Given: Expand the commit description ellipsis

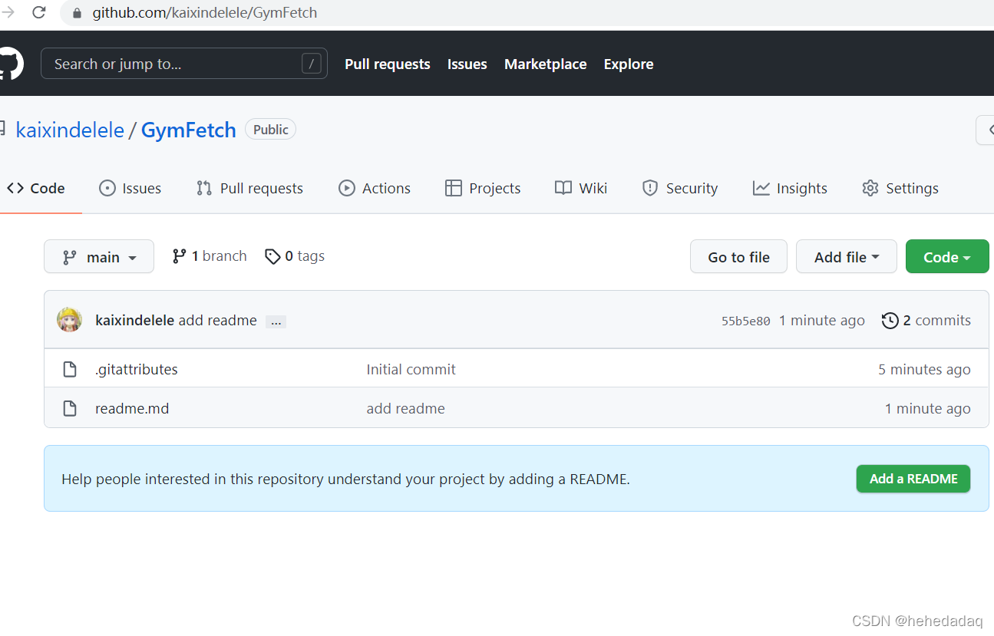Looking at the screenshot, I should [x=276, y=321].
